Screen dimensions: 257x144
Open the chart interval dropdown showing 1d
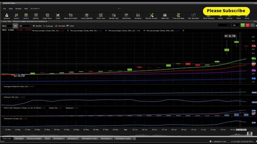[x=25, y=26]
